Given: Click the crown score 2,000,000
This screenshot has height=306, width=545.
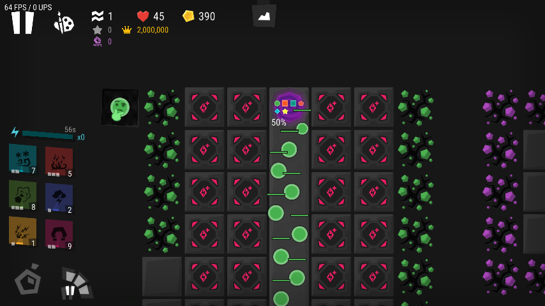Looking at the screenshot, I should point(146,30).
